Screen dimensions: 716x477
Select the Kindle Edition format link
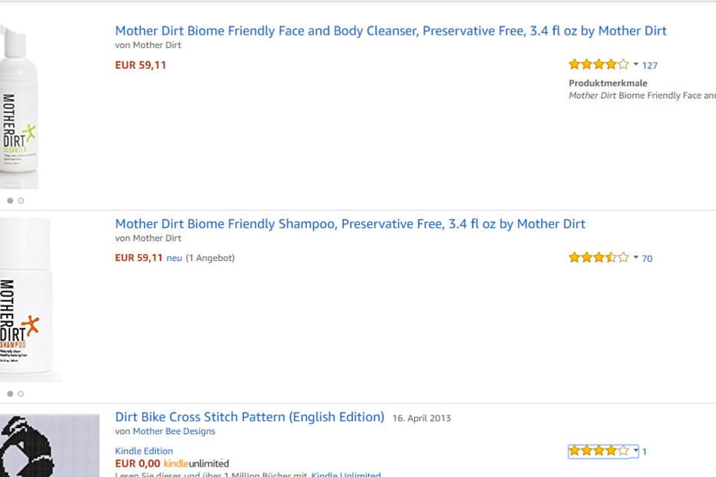tap(144, 451)
